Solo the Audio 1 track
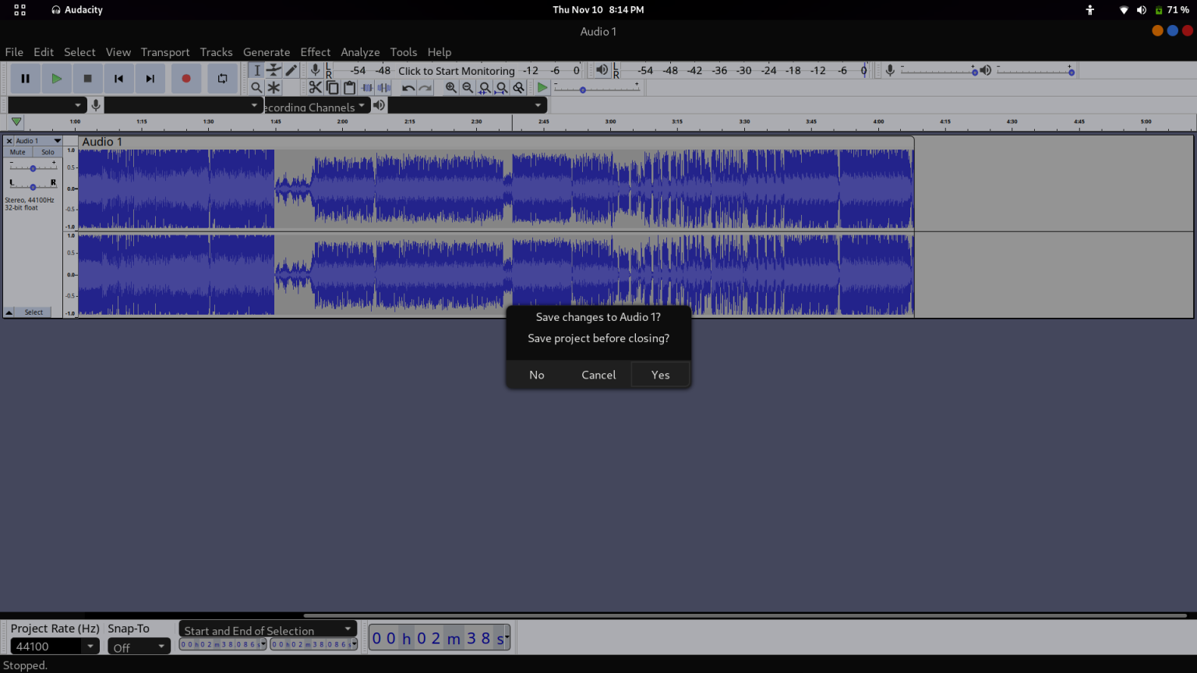This screenshot has height=673, width=1197. pyautogui.click(x=48, y=152)
